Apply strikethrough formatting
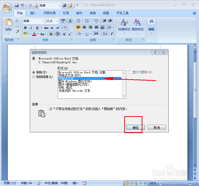The height and width of the screenshot is (186, 199). [46, 28]
